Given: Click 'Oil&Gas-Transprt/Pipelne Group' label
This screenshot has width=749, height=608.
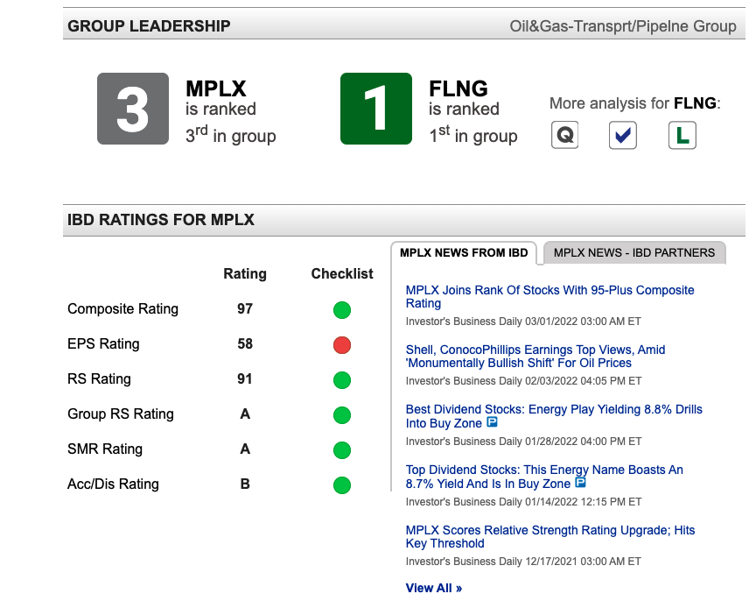Looking at the screenshot, I should (x=623, y=25).
